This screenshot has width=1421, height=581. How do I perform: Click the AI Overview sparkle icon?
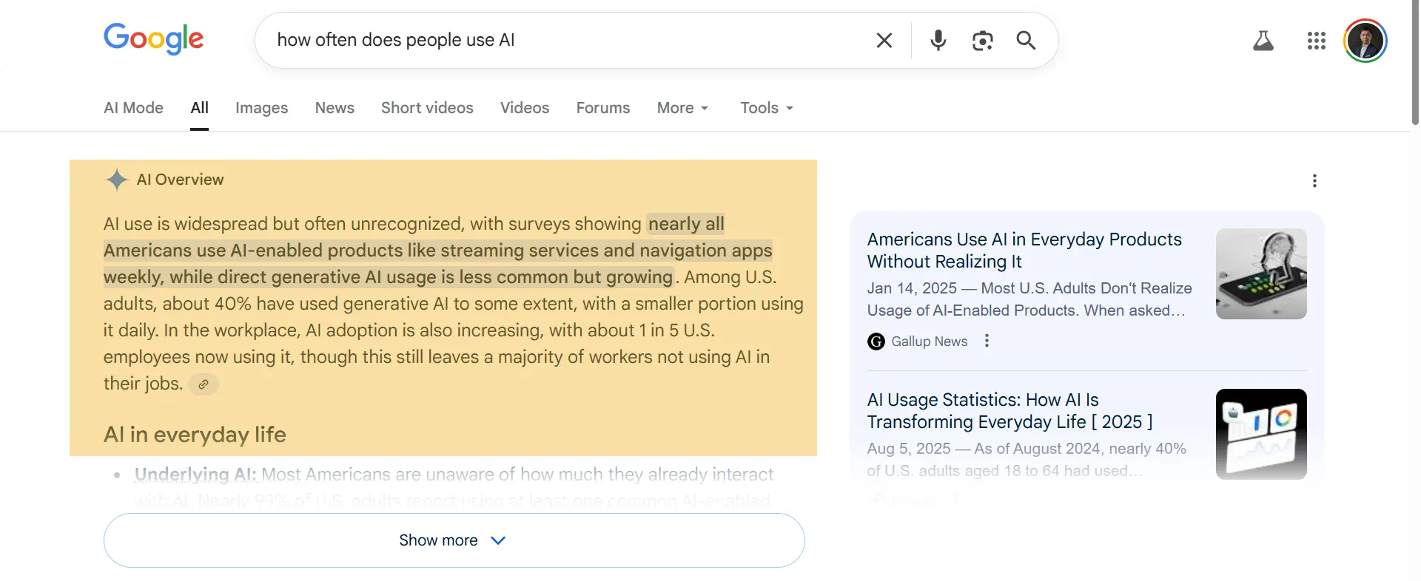point(116,180)
